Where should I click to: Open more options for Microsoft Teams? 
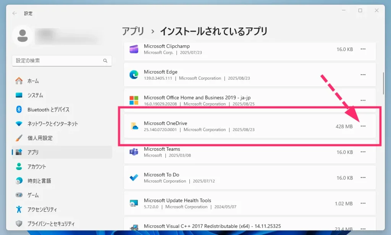tap(363, 152)
